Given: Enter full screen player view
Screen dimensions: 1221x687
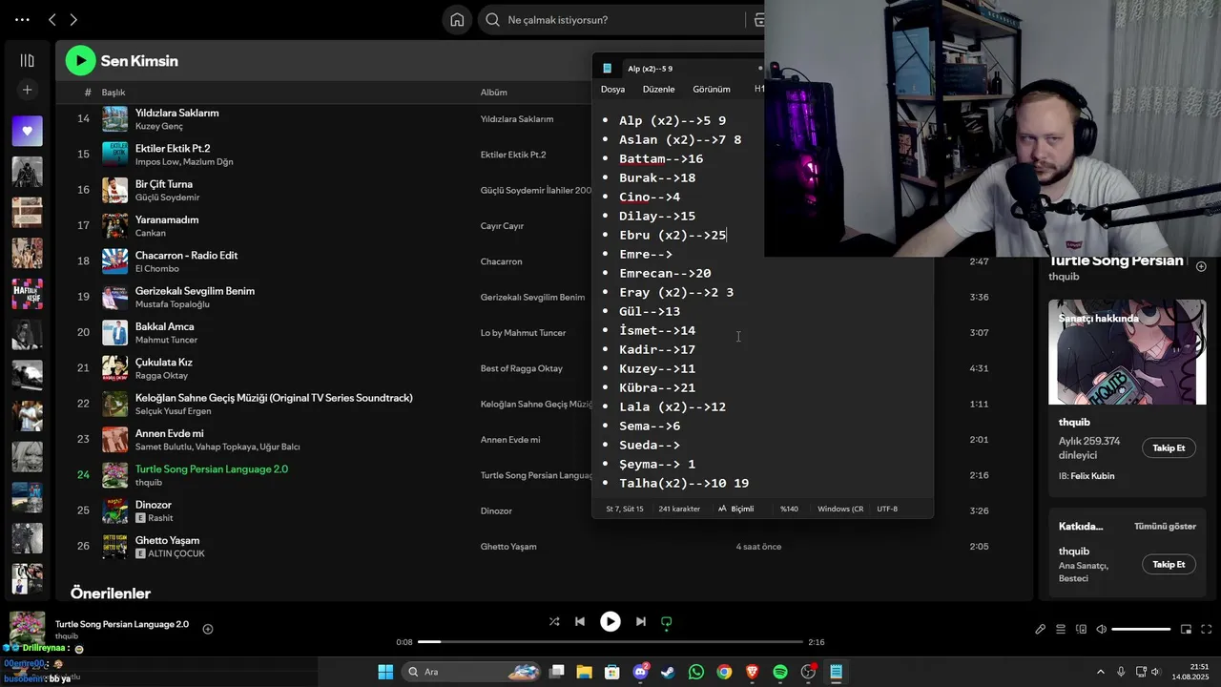Looking at the screenshot, I should click(x=1207, y=630).
